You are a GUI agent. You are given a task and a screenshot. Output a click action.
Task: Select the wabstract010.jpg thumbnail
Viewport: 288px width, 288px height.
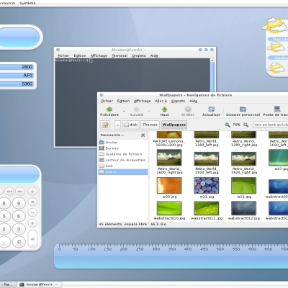(x=169, y=208)
